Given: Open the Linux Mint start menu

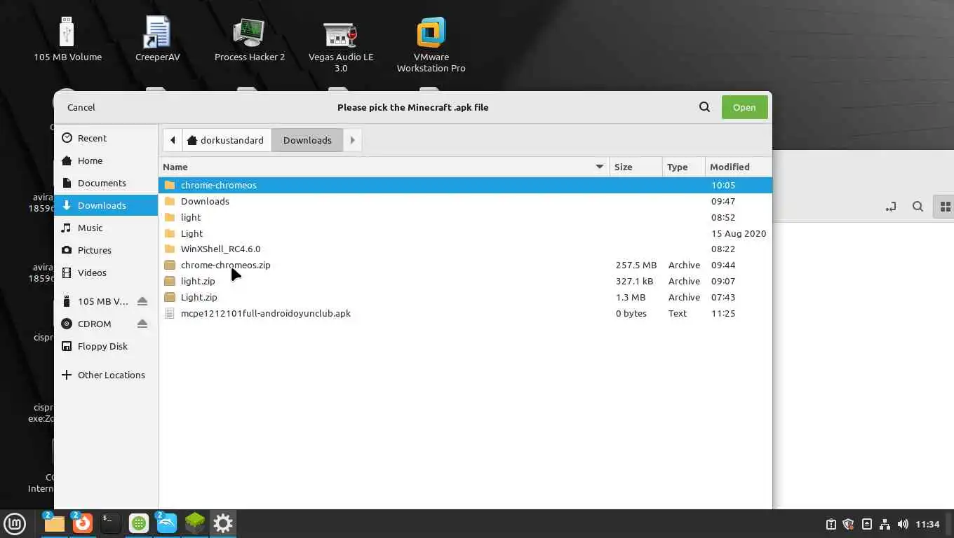Looking at the screenshot, I should [15, 523].
